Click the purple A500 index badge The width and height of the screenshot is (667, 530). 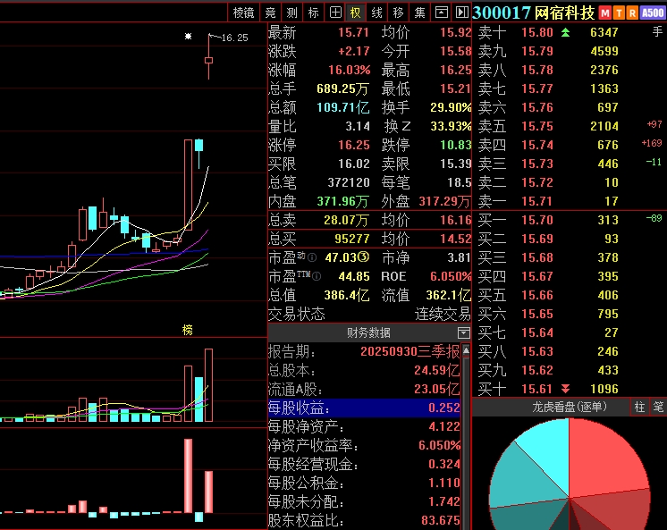pyautogui.click(x=653, y=13)
